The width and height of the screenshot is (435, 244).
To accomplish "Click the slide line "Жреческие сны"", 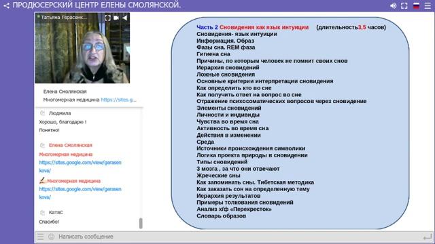I will (x=218, y=176).
